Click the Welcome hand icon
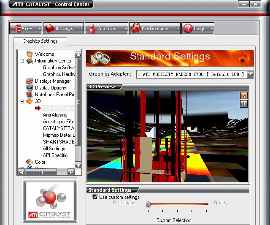270x225 pixels. 30,54
